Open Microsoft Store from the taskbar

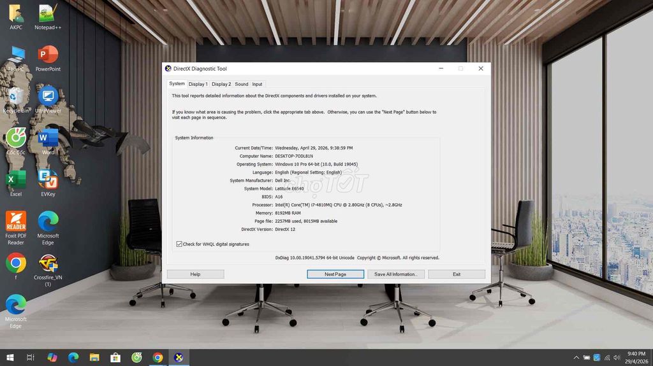point(115,357)
